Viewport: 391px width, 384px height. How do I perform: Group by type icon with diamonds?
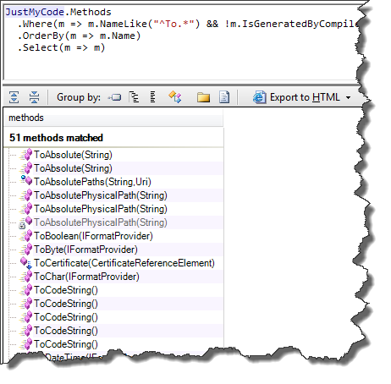click(x=175, y=97)
